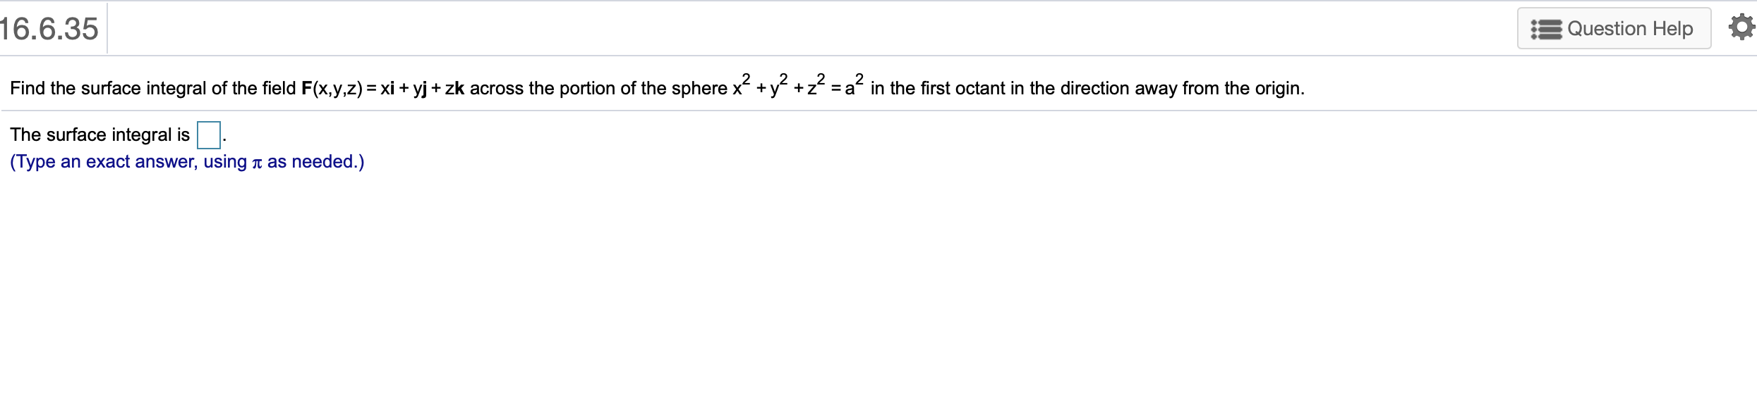The image size is (1757, 407).
Task: Click the blue instruction text about π
Action: 186,162
